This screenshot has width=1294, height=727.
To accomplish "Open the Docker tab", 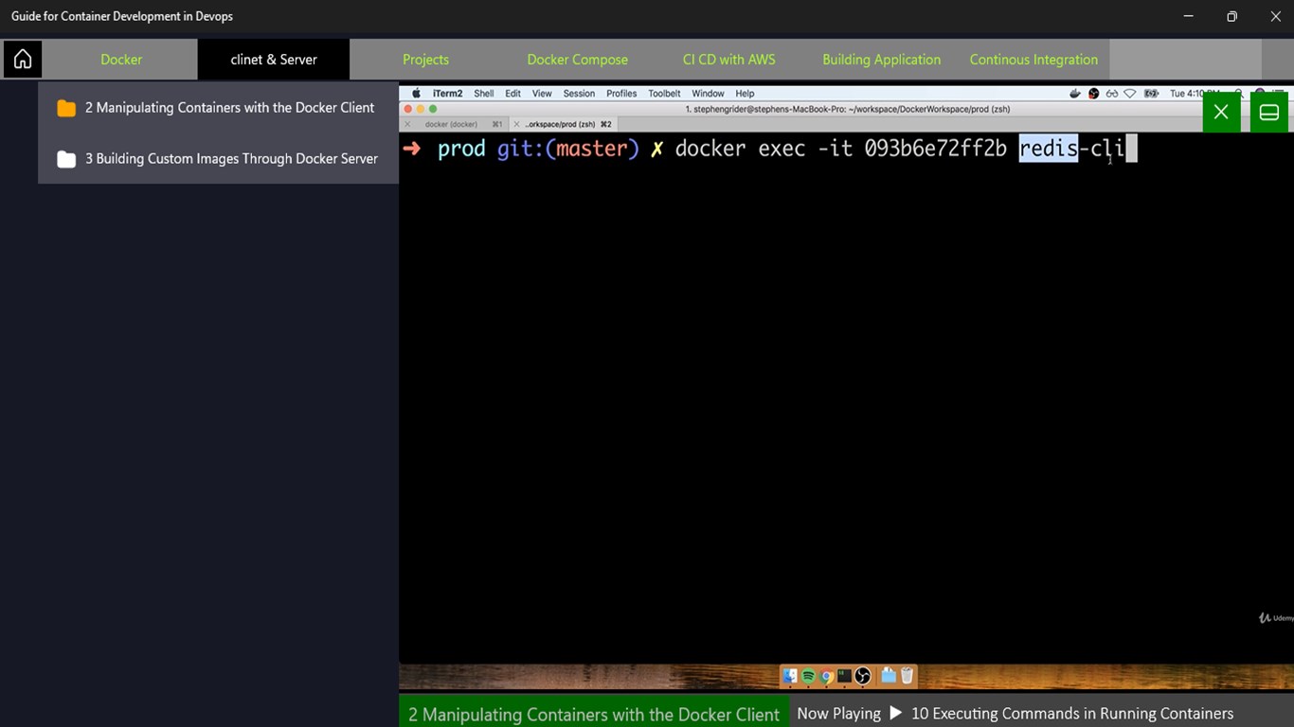I will [121, 59].
